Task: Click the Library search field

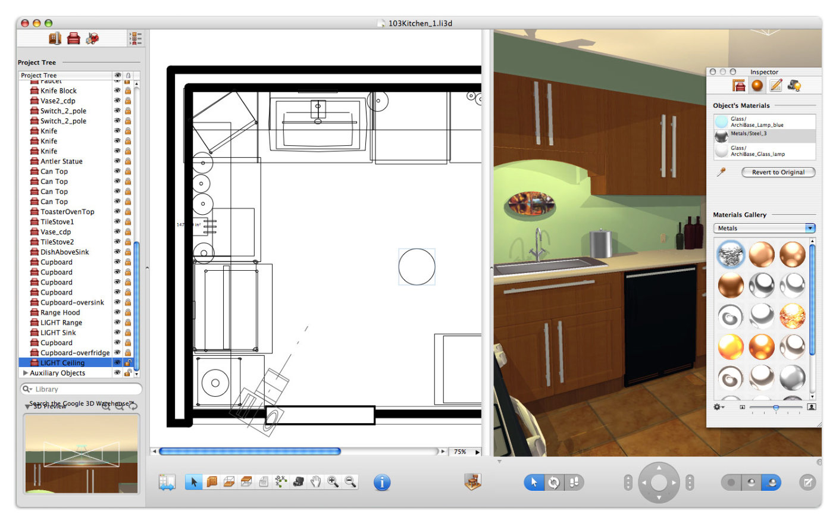Action: coord(82,389)
